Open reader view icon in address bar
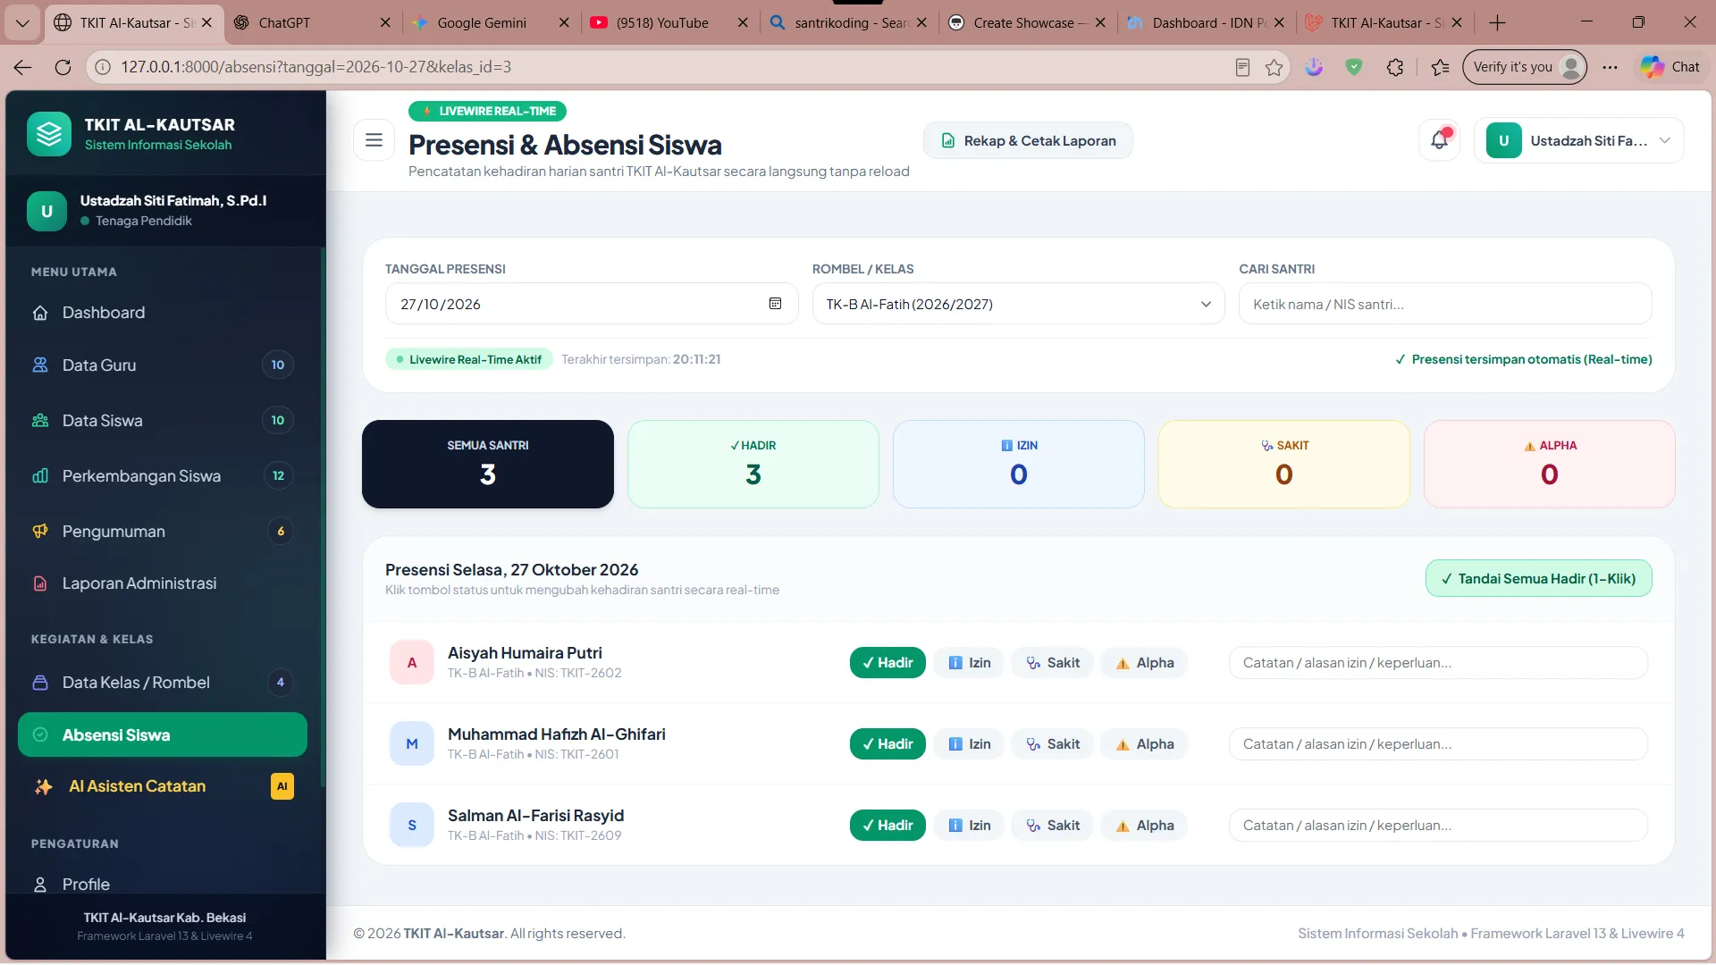 (x=1241, y=67)
